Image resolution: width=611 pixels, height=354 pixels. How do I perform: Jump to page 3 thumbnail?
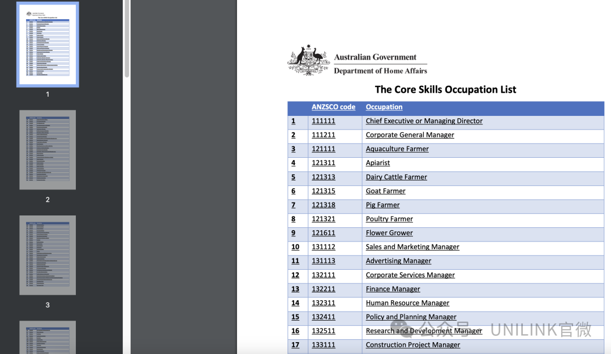[x=48, y=255]
